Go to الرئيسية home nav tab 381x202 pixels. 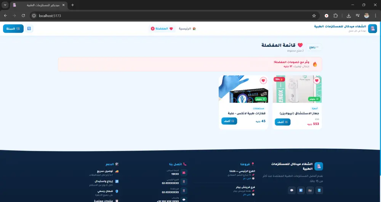click(187, 29)
